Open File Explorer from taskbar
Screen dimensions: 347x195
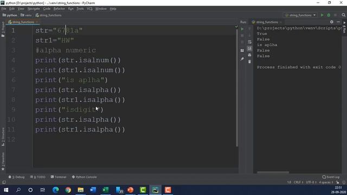click(x=81, y=190)
